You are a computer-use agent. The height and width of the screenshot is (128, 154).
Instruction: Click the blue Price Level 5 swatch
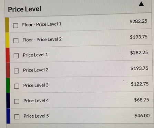[8, 116]
